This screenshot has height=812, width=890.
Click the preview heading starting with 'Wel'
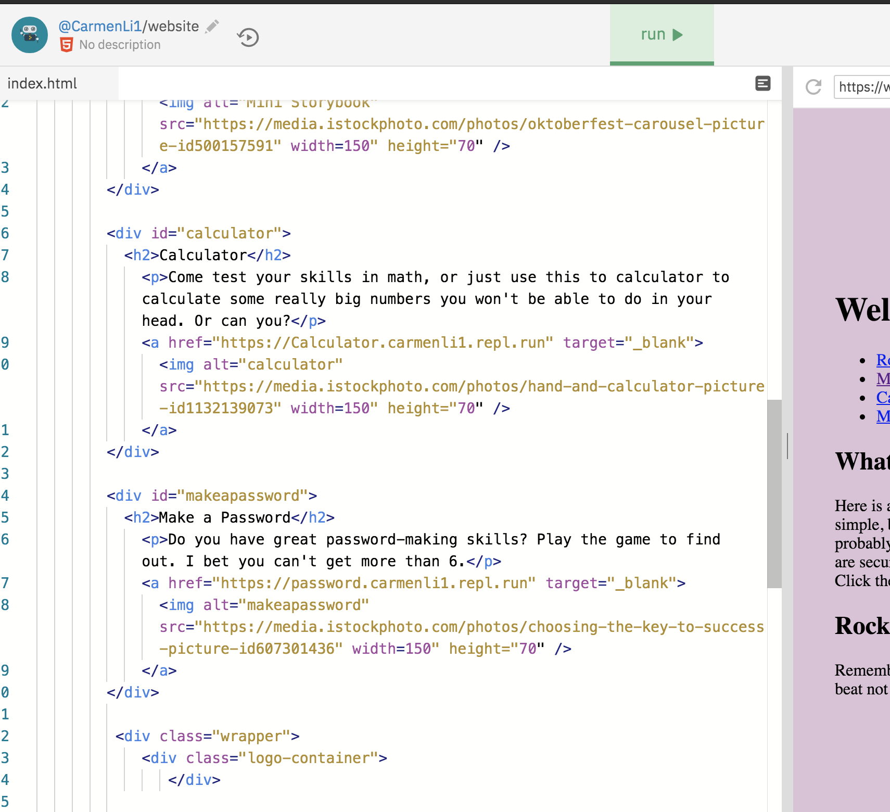pyautogui.click(x=862, y=310)
